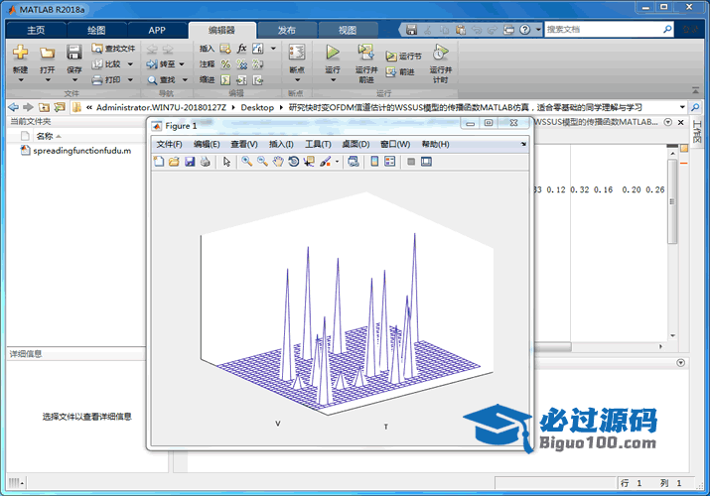The height and width of the screenshot is (496, 710).
Task: Open the Print (打印) dropdown arrow
Action: pyautogui.click(x=129, y=79)
